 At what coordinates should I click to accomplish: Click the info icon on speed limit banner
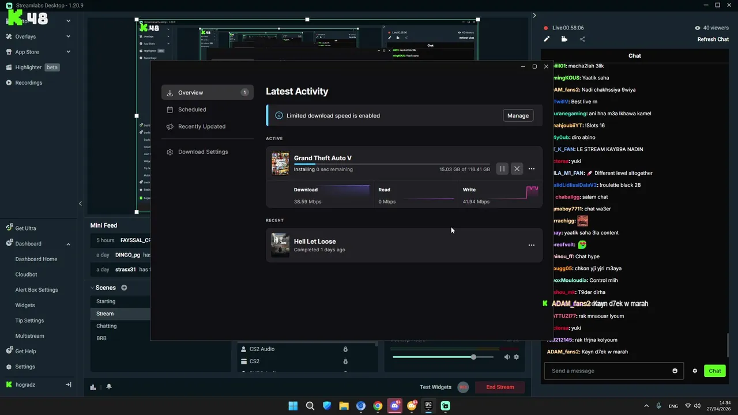279,115
